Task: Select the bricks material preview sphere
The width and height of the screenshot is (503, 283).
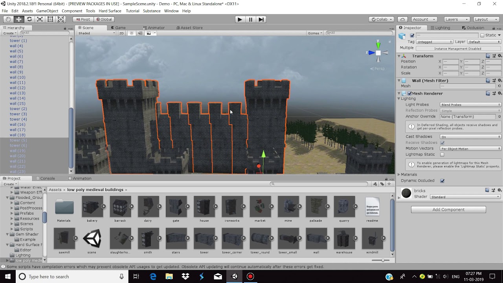Action: pos(406,193)
